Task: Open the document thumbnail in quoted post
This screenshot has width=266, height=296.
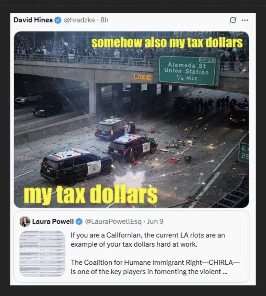Action: (42, 254)
